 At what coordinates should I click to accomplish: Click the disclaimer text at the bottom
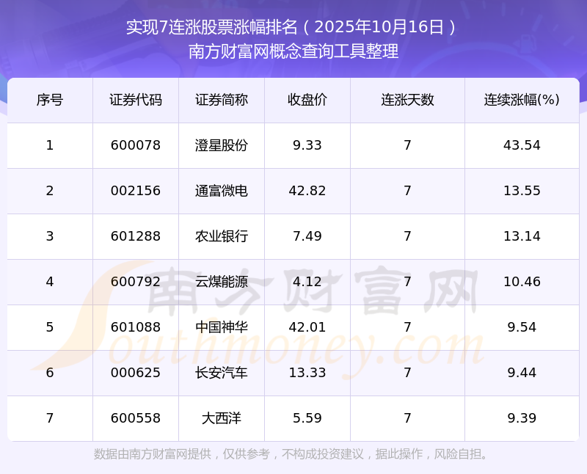tap(291, 454)
